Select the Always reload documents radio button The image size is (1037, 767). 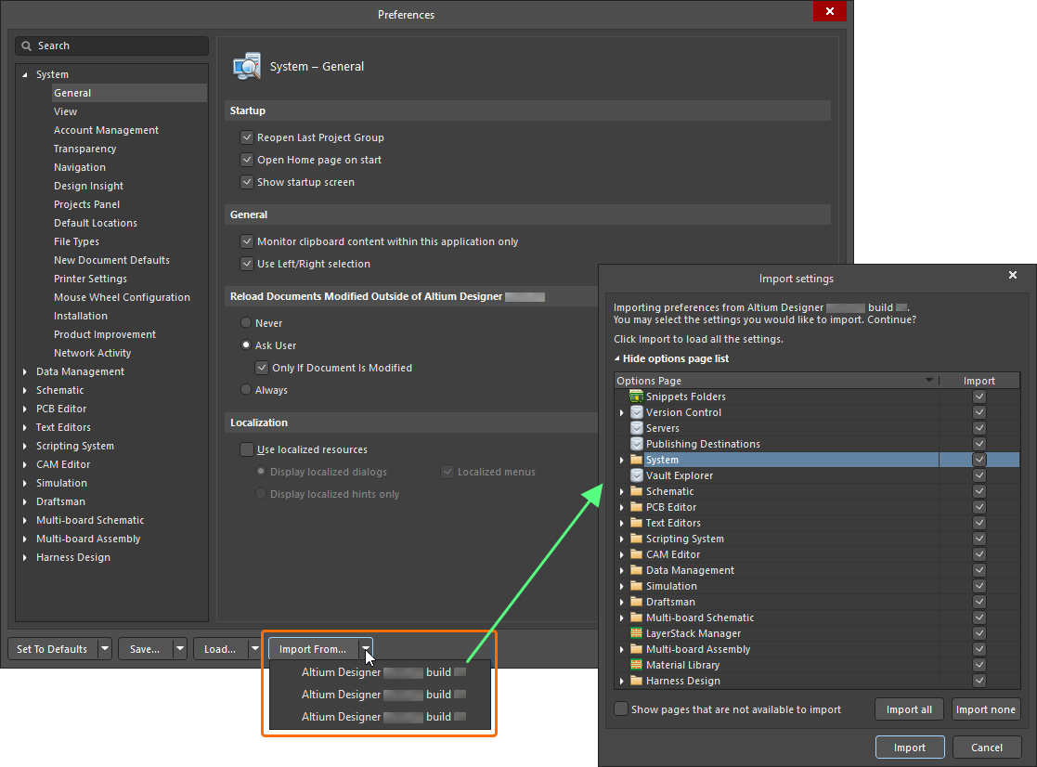point(245,390)
